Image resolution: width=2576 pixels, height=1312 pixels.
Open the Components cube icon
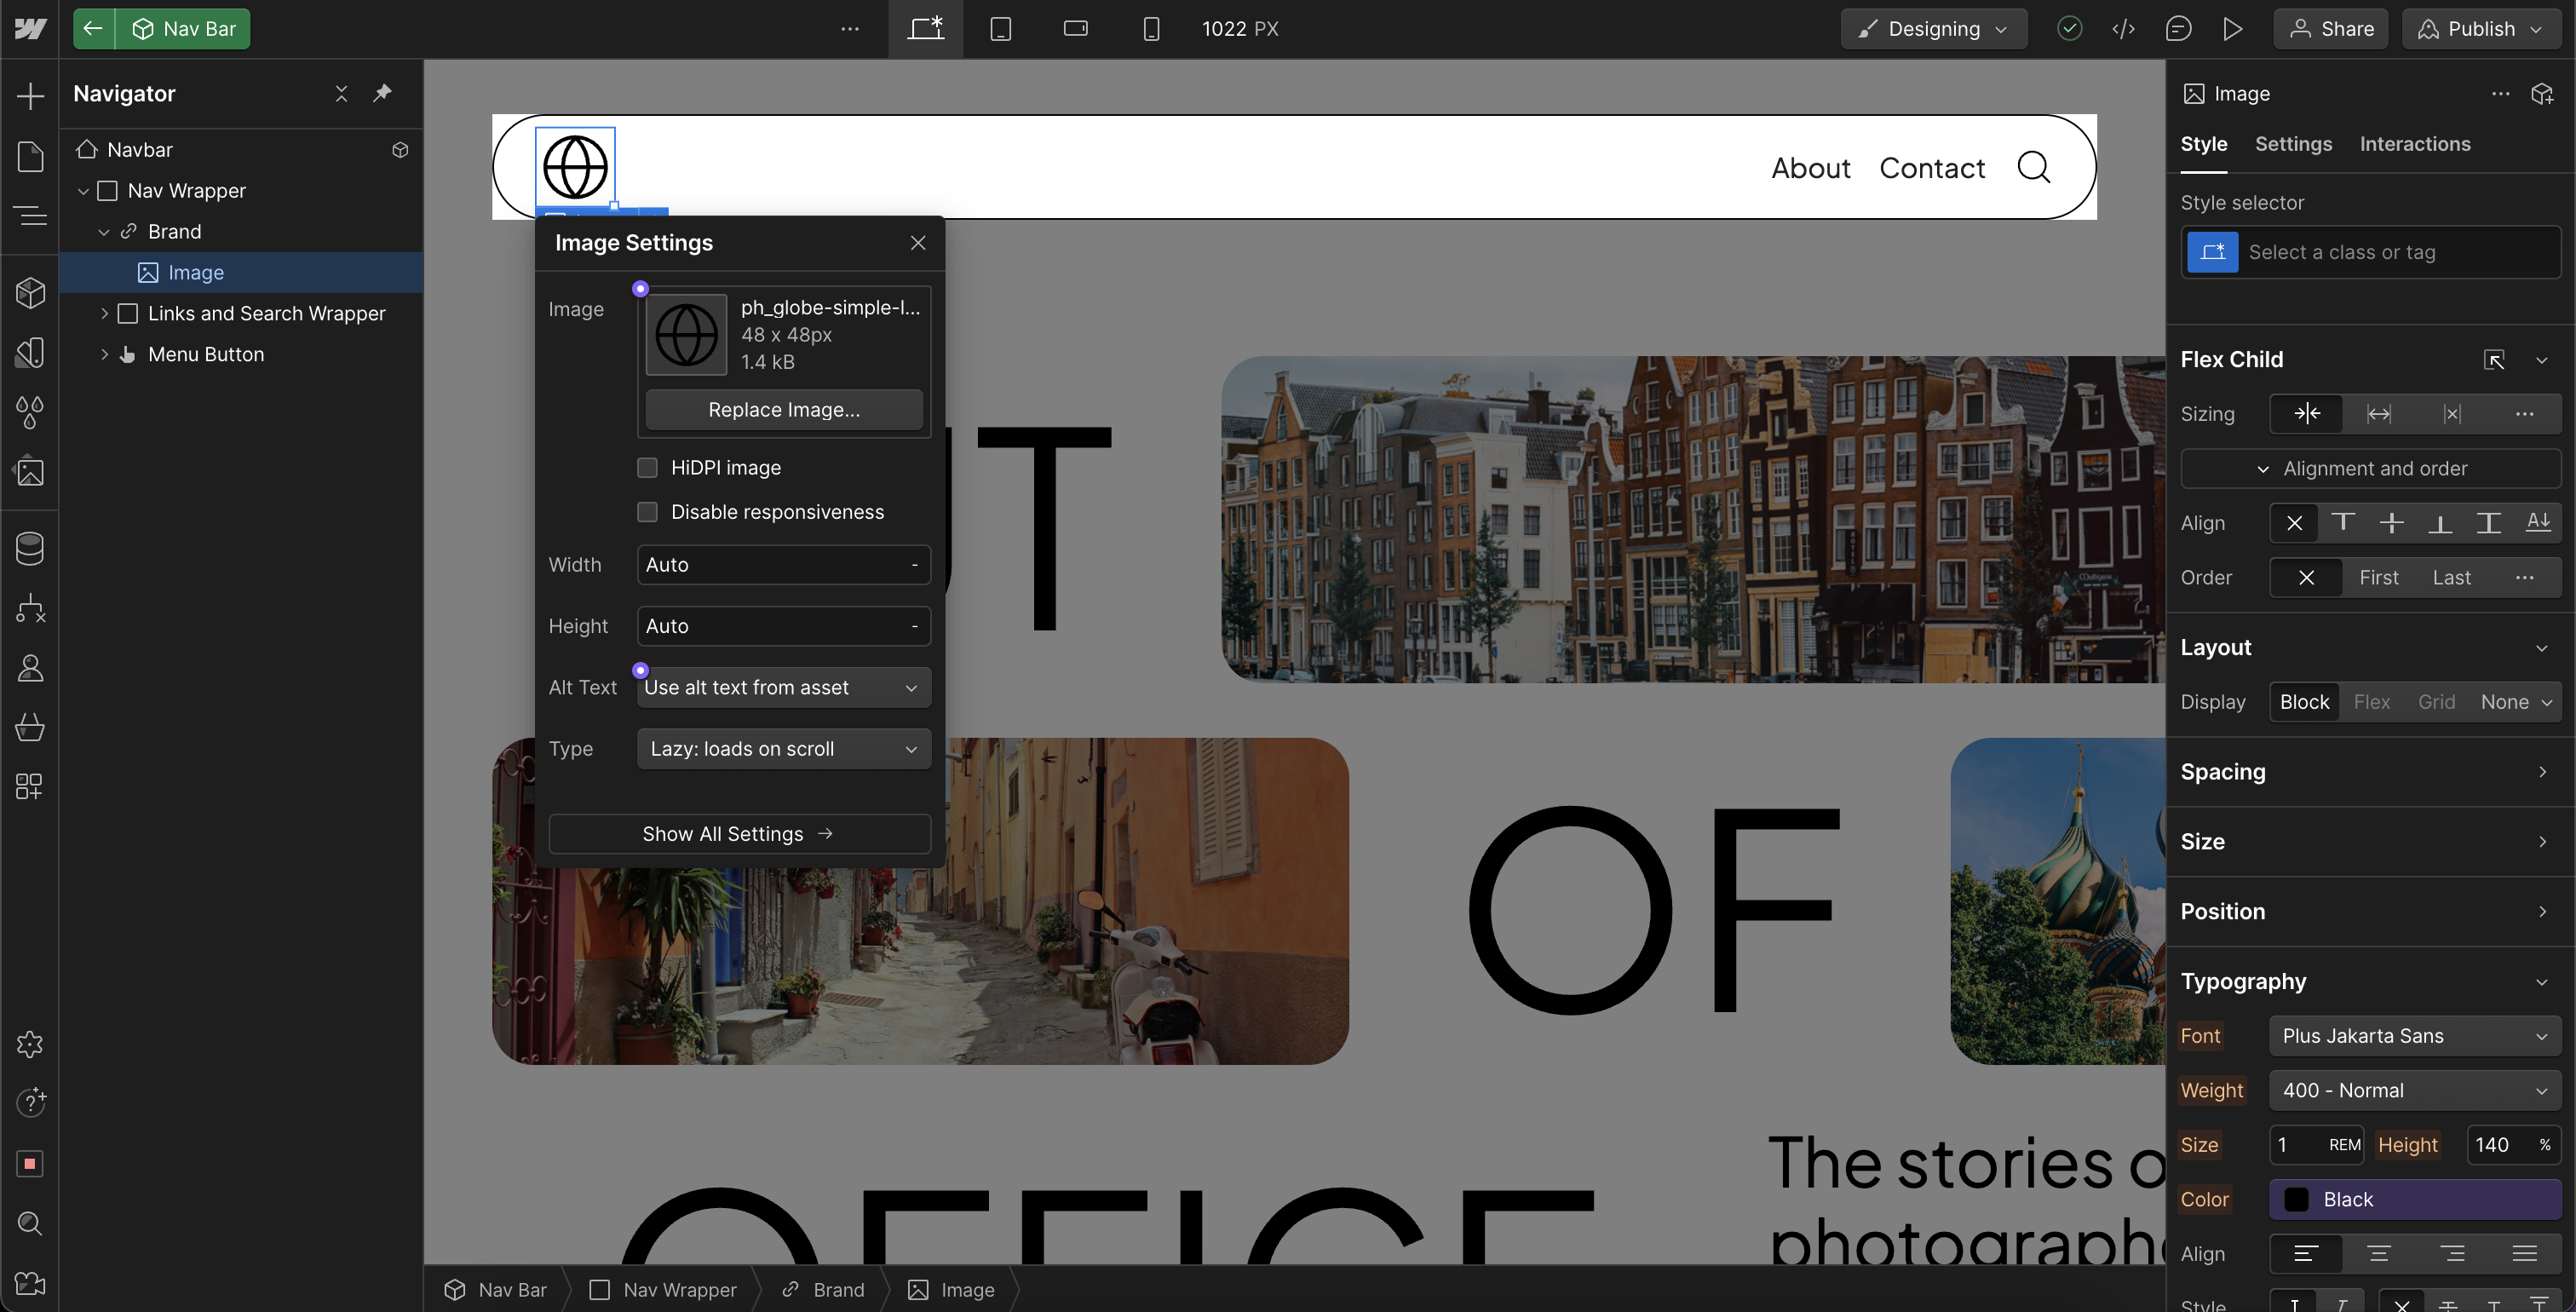(x=30, y=292)
